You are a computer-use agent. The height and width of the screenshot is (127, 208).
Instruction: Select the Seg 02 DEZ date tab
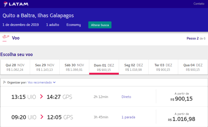tap(134, 67)
